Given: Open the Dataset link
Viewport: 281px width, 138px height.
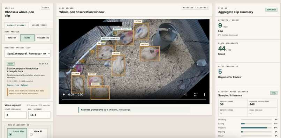Looking at the screenshot, I should (24, 85).
